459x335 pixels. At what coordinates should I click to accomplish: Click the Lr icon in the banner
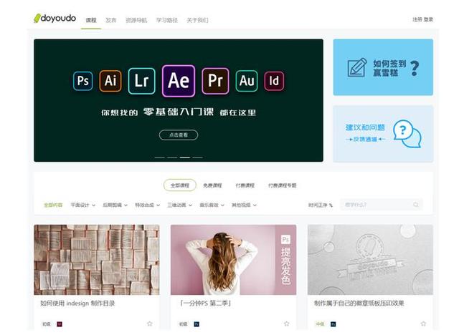[x=142, y=81]
